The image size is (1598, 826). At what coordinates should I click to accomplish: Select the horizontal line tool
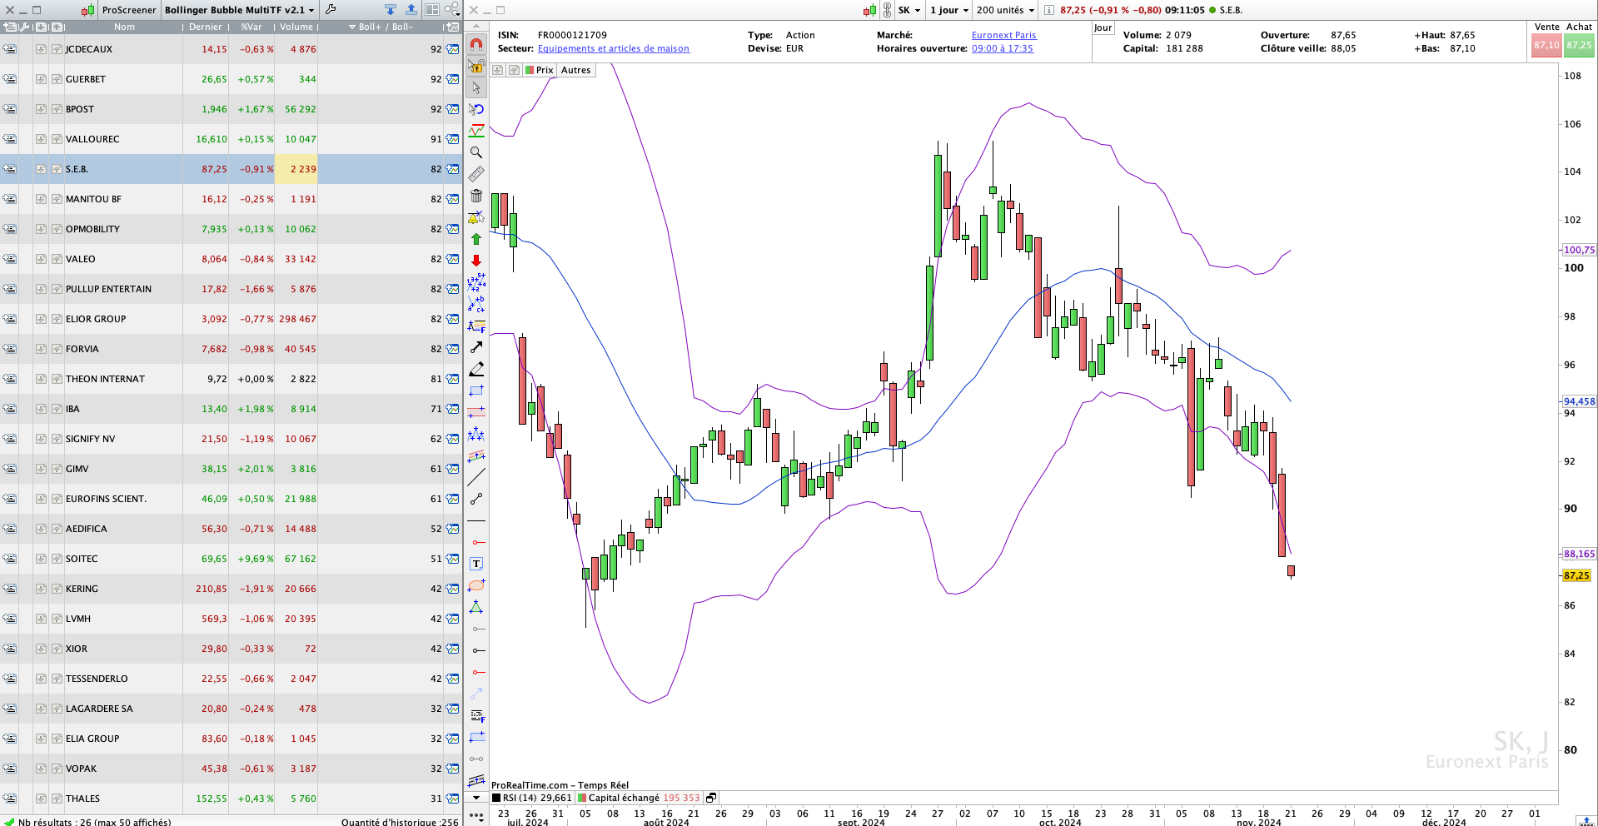(476, 520)
